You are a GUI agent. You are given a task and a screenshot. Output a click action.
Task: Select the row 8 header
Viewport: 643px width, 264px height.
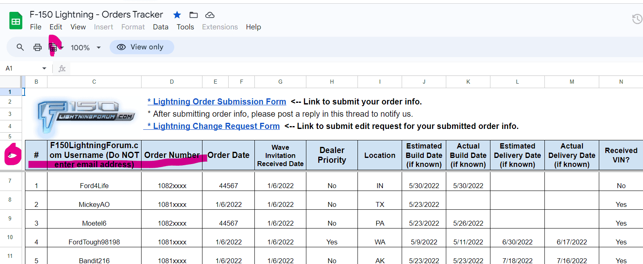[x=10, y=200]
